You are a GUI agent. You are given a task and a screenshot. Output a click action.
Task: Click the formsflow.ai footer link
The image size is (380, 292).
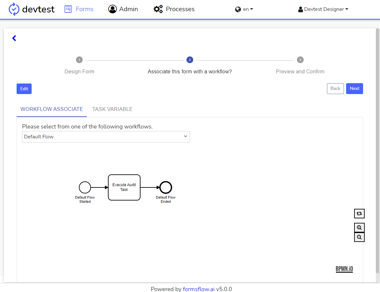click(199, 289)
